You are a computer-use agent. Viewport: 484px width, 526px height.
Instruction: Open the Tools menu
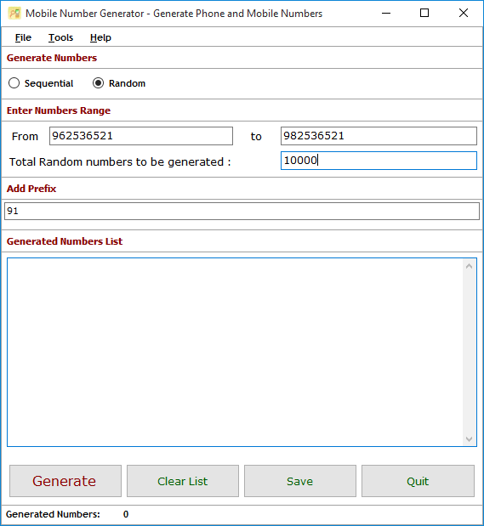60,37
